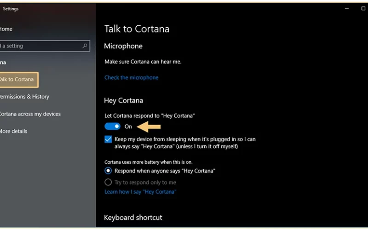This screenshot has height=230, width=368.
Task: Click the Microphone section heading
Action: [123, 46]
